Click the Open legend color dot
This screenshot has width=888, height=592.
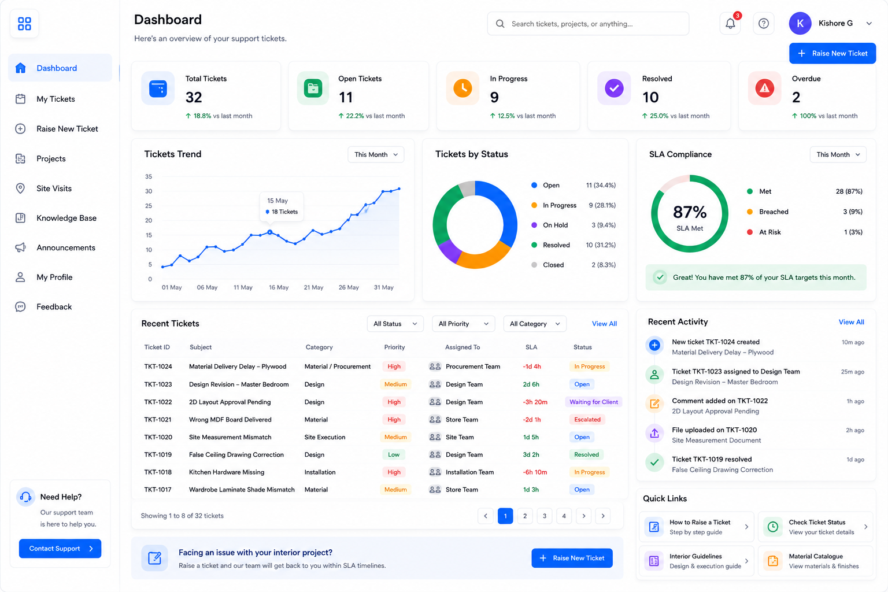(x=534, y=186)
